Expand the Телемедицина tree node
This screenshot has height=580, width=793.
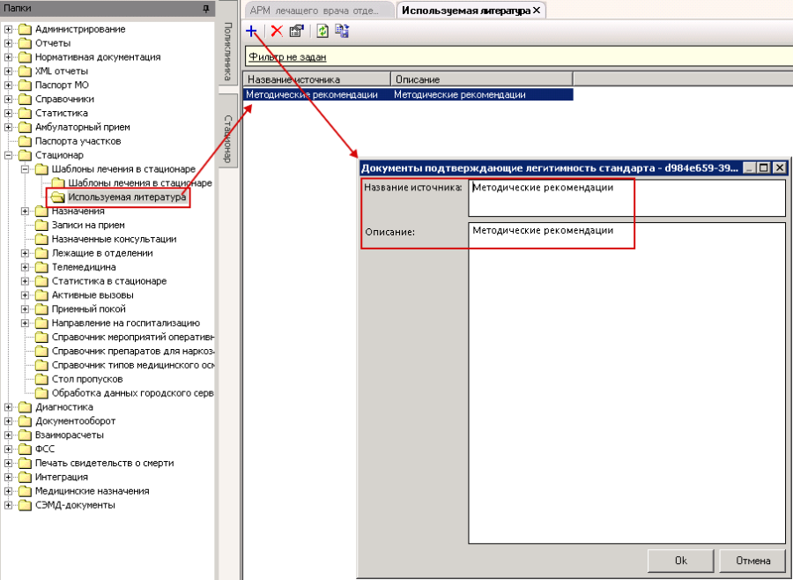click(25, 267)
